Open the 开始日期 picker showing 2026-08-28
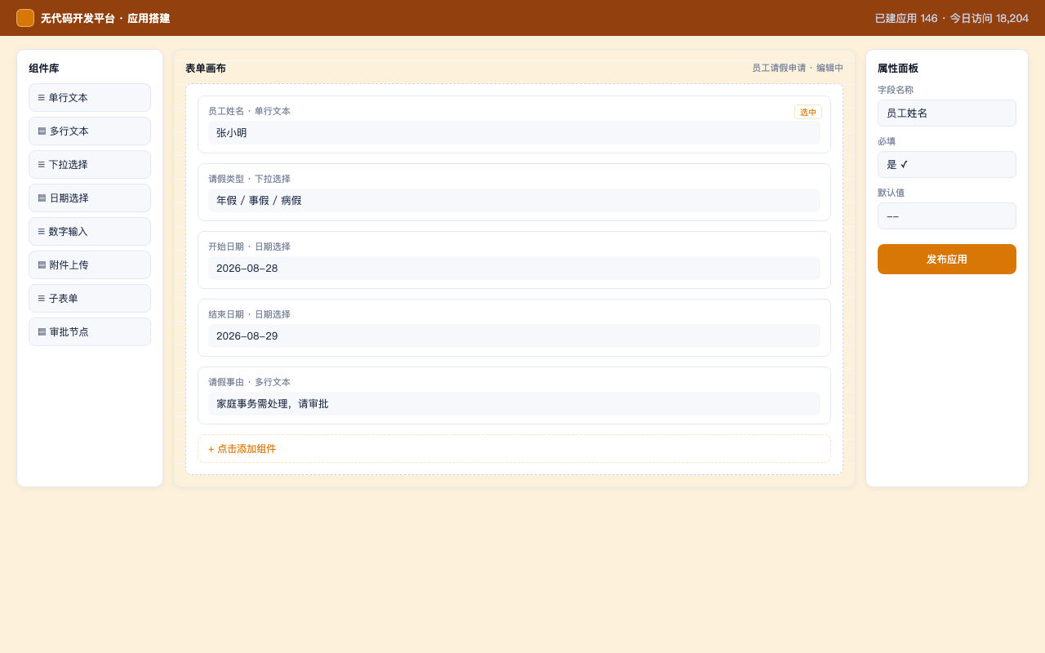 point(514,269)
